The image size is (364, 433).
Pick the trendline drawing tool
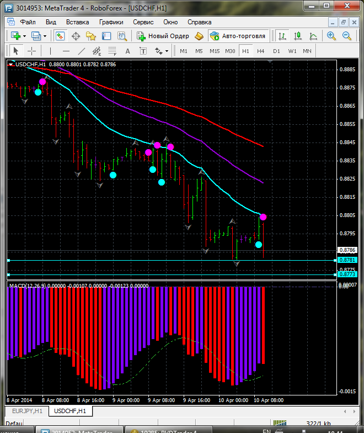point(82,51)
